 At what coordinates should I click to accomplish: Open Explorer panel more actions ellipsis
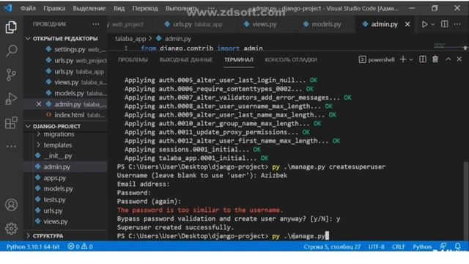point(96,24)
